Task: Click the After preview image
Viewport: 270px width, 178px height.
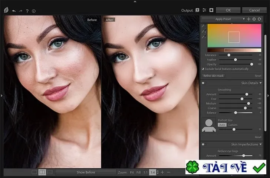Action: tap(150, 92)
